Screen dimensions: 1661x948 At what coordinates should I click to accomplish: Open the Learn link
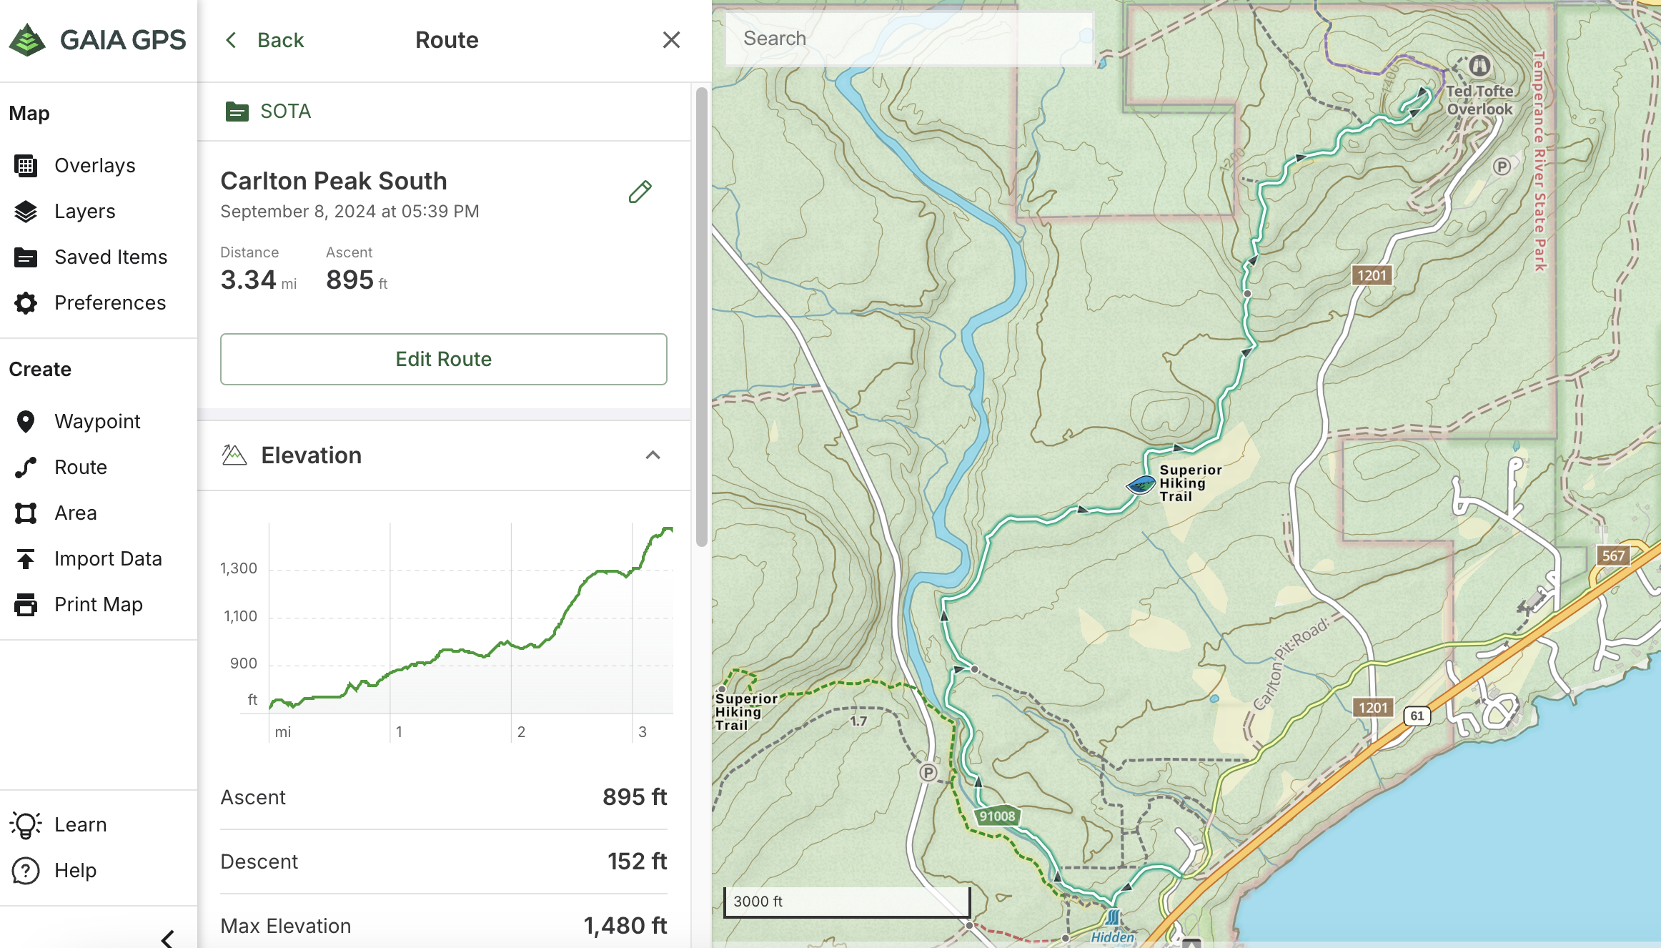(81, 825)
